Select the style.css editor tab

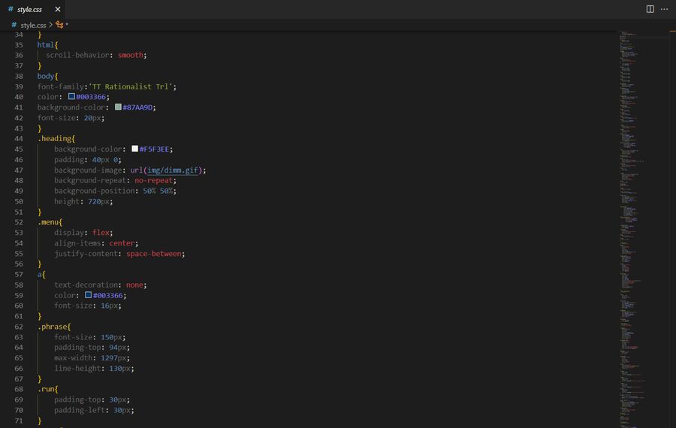(x=29, y=10)
